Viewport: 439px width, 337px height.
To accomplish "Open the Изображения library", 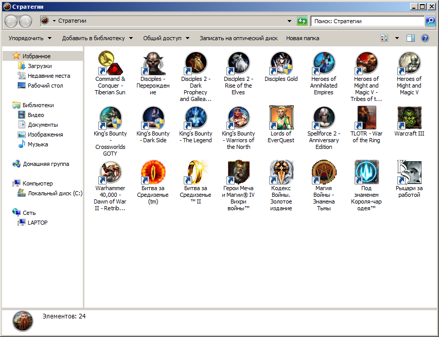I will click(45, 134).
